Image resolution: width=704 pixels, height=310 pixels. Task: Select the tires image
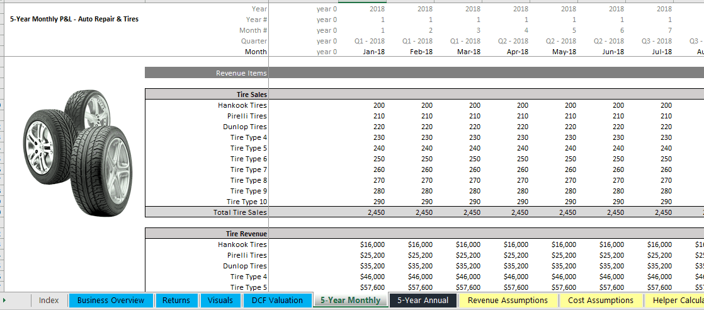[x=77, y=152]
